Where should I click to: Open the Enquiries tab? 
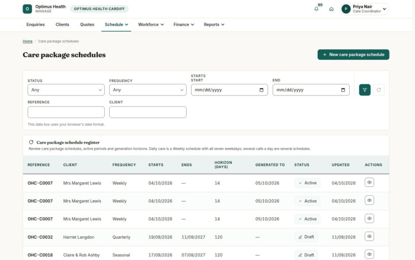(x=36, y=24)
